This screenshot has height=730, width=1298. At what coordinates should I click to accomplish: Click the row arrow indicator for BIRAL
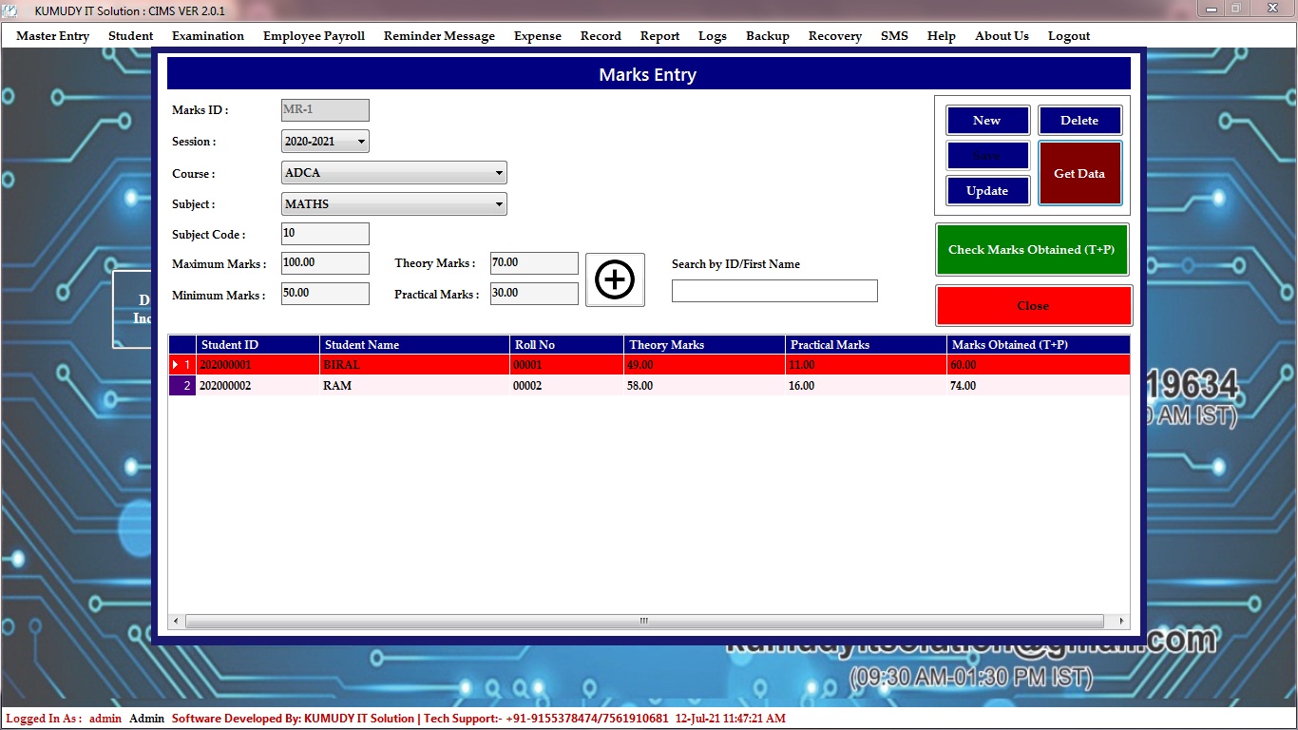pos(176,365)
